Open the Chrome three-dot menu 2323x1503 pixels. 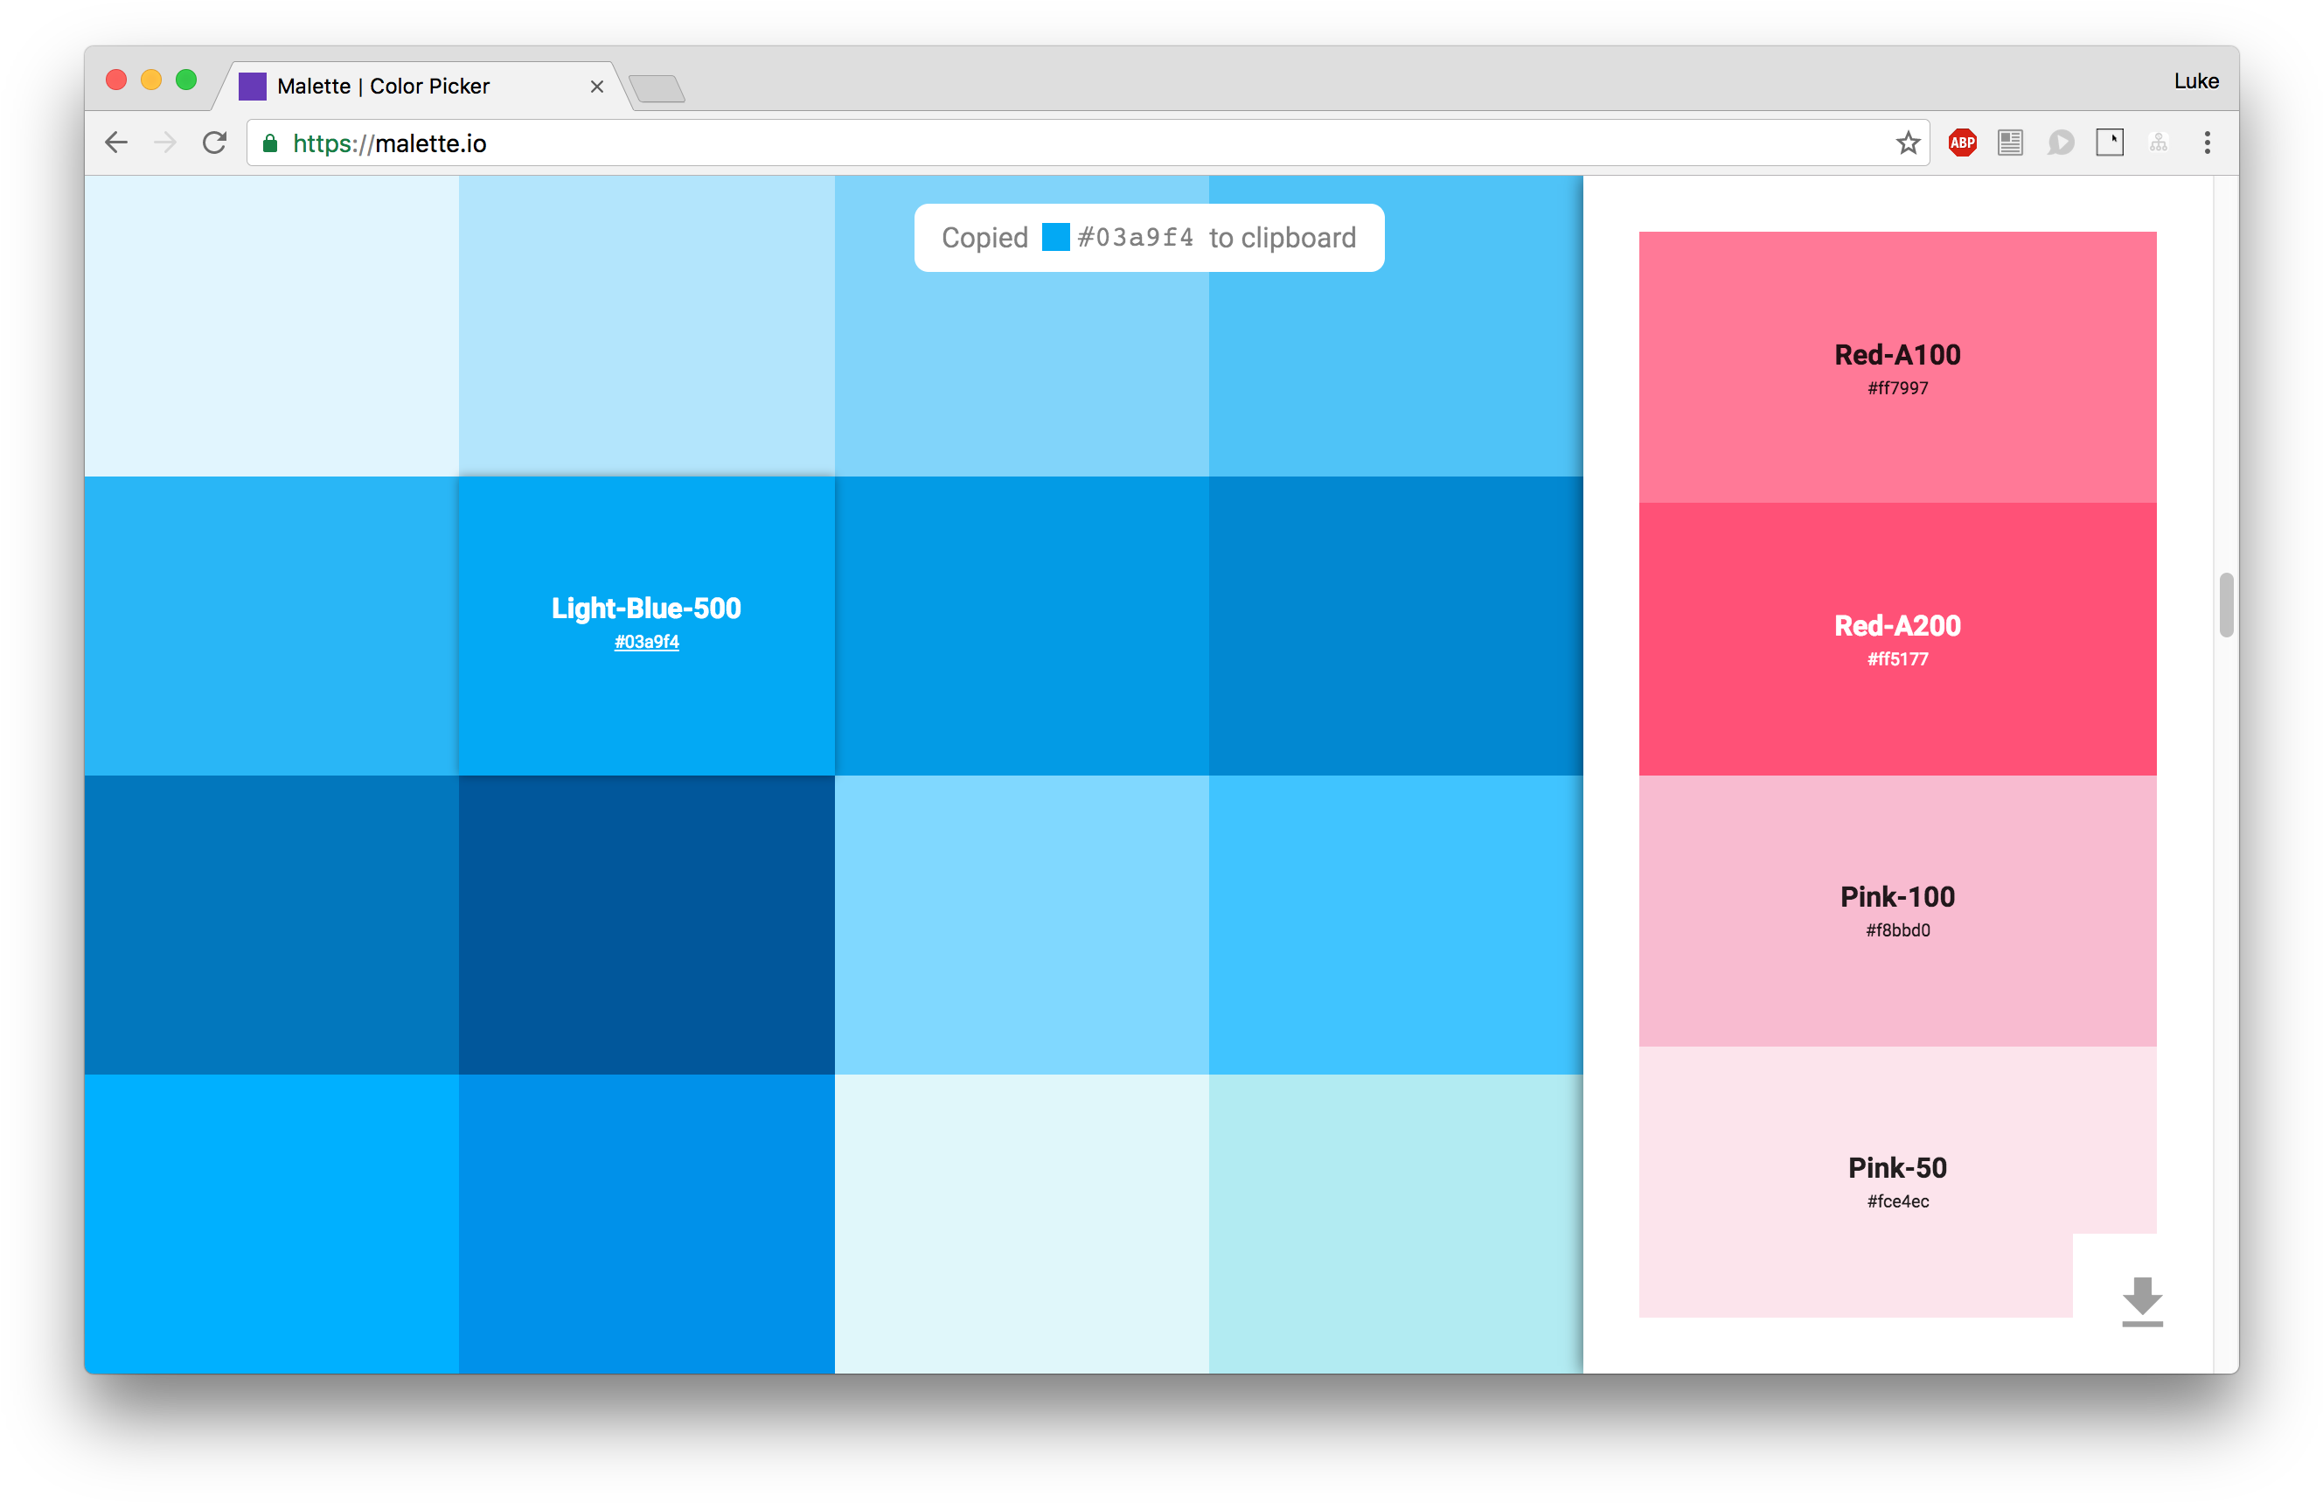2207,143
